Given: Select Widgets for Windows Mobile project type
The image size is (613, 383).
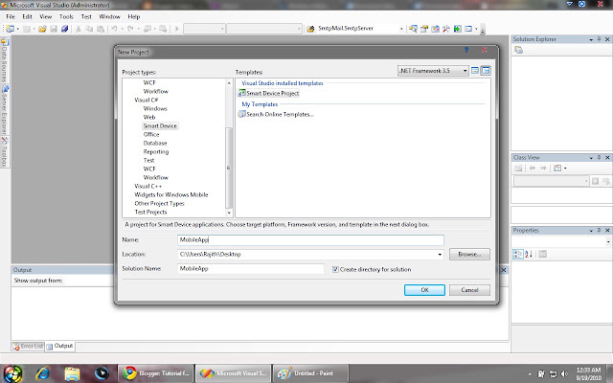Looking at the screenshot, I should click(171, 194).
